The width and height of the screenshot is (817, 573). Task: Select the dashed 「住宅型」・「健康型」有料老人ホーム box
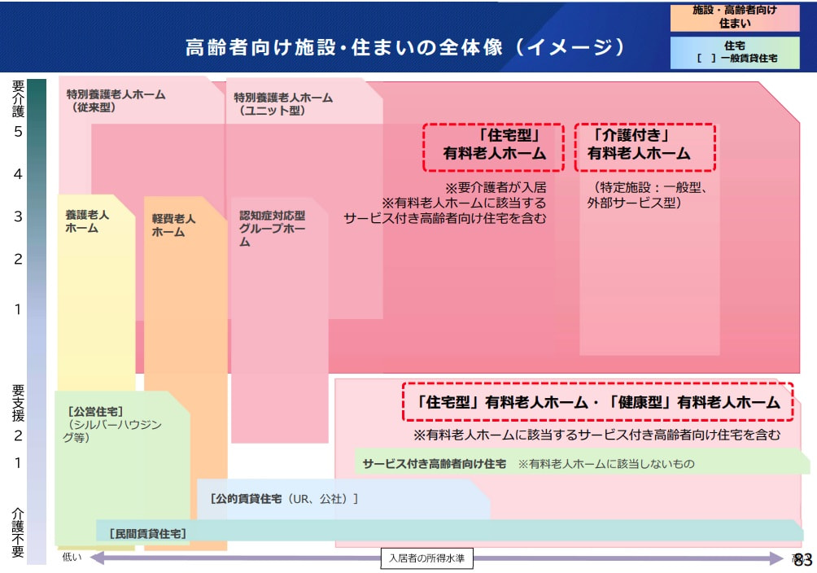[597, 402]
